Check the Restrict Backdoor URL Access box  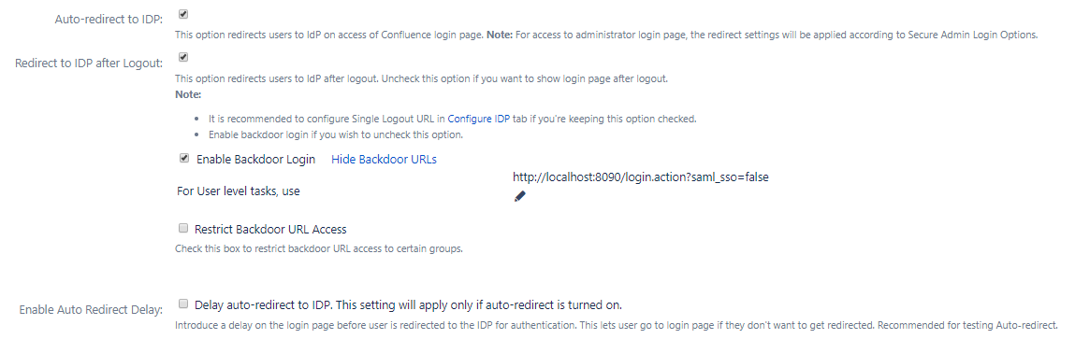[183, 228]
